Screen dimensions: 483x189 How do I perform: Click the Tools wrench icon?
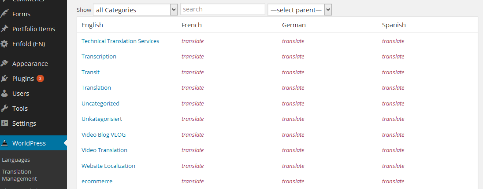(x=4, y=109)
